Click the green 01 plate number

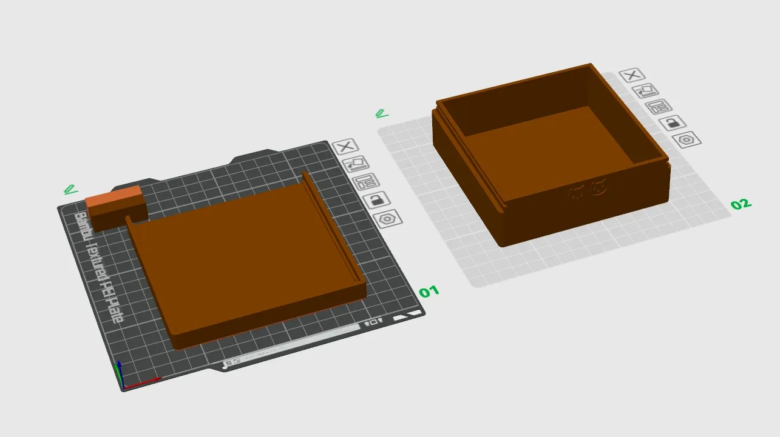pyautogui.click(x=429, y=292)
